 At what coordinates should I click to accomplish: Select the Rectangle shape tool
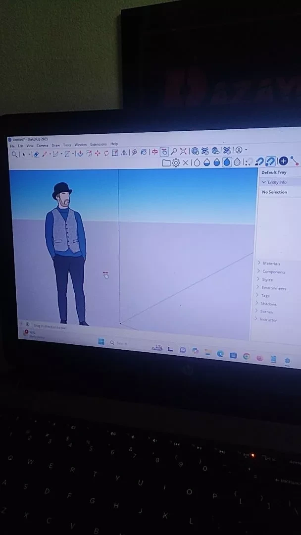67,154
